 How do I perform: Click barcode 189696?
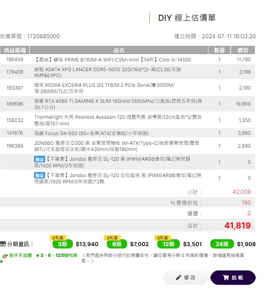click(15, 104)
